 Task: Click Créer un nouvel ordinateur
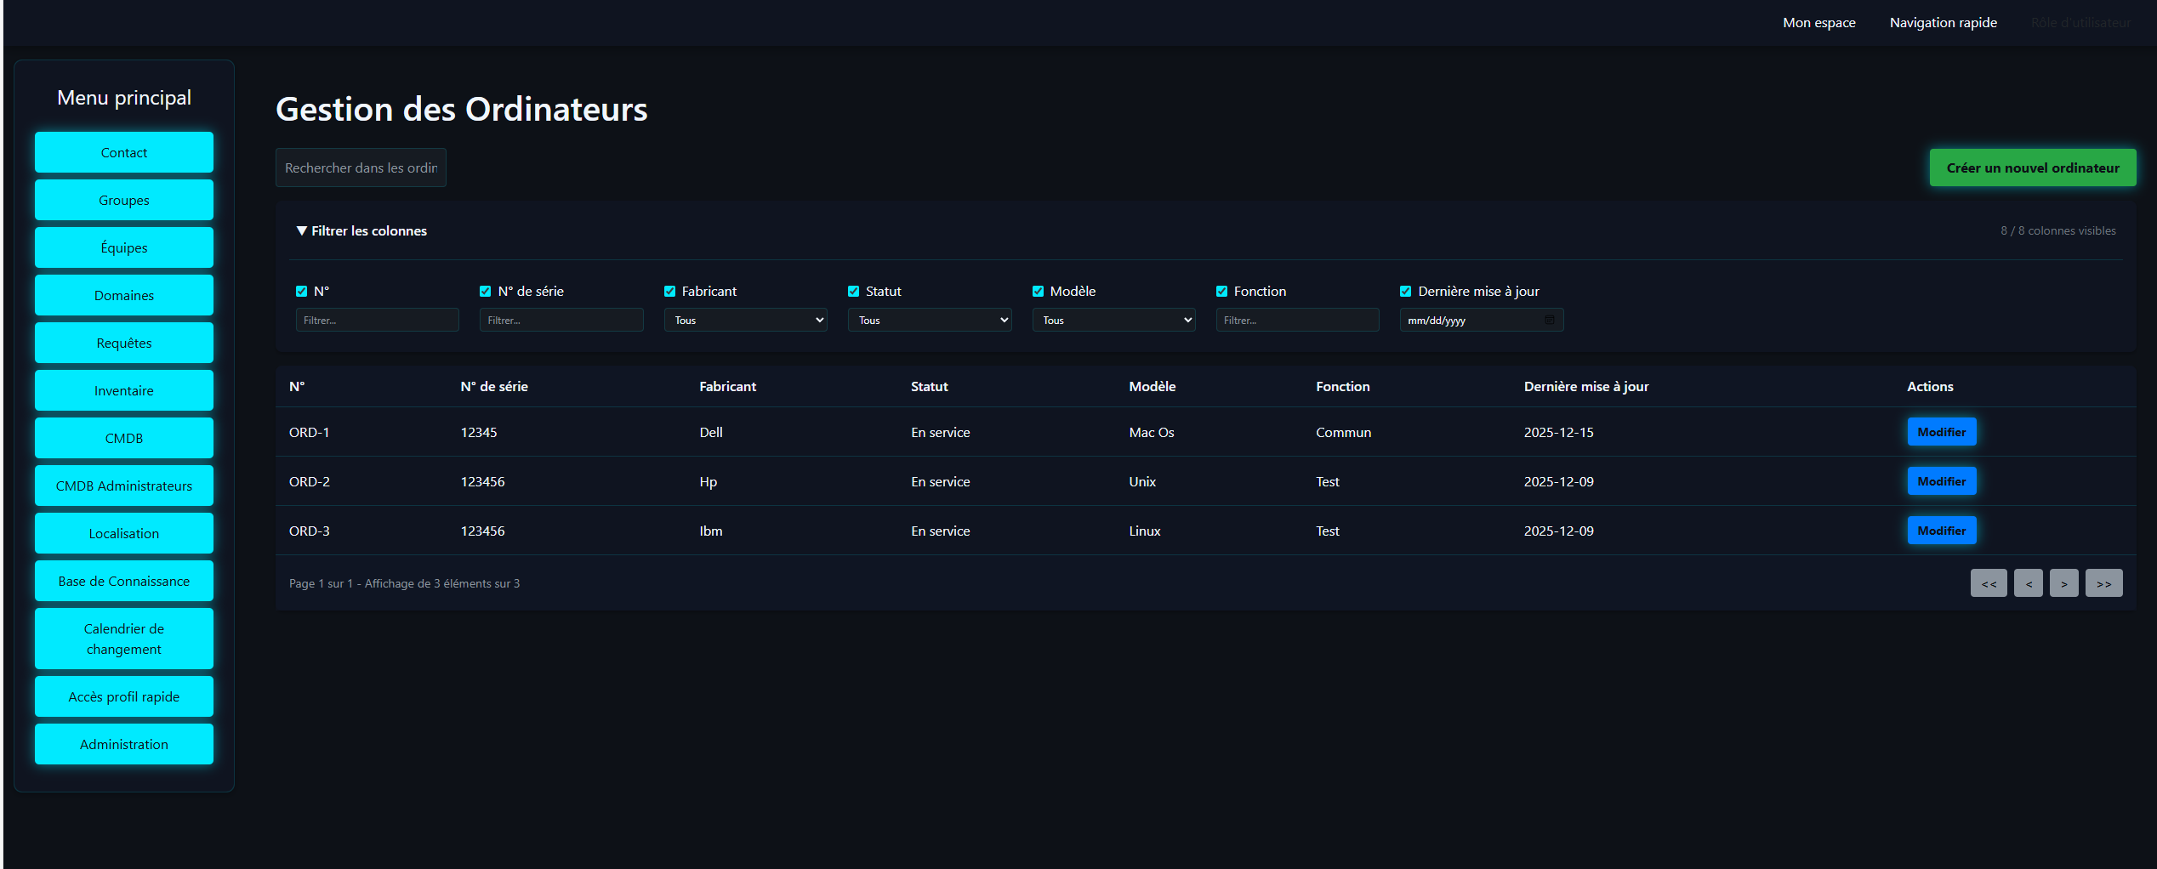coord(2032,168)
